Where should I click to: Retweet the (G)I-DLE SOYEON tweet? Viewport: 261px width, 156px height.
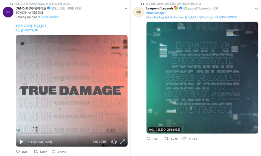[x=36, y=152]
